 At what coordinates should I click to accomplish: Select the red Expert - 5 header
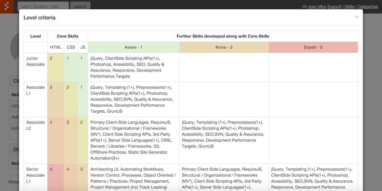313,47
